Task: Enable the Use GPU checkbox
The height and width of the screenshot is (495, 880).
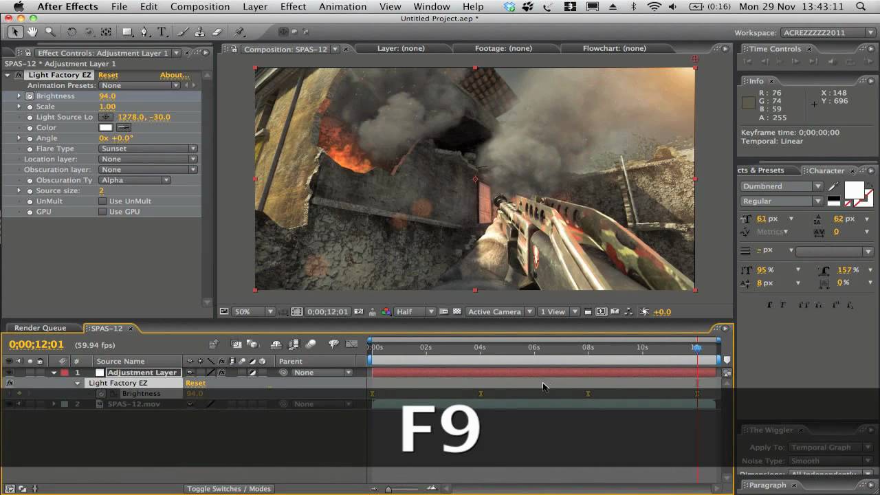Action: tap(102, 212)
